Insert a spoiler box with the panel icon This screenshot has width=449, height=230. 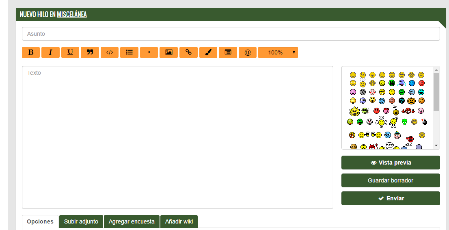tap(228, 52)
